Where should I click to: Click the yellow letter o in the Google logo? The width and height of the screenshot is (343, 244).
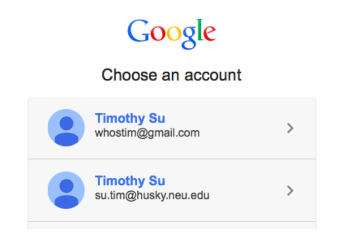(x=174, y=34)
